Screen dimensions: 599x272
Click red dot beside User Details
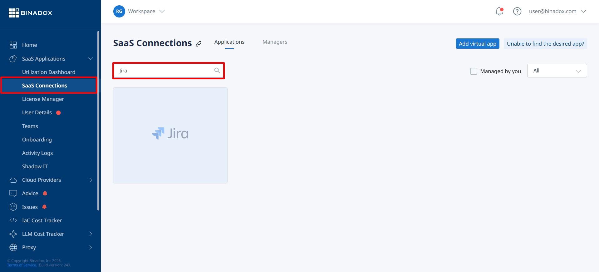58,113
